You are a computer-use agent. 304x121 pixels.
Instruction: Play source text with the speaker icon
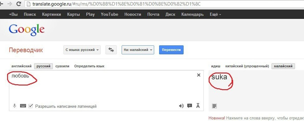pos(181,106)
